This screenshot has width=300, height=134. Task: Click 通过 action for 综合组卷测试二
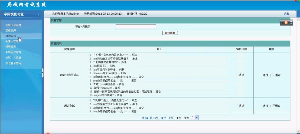point(265,75)
